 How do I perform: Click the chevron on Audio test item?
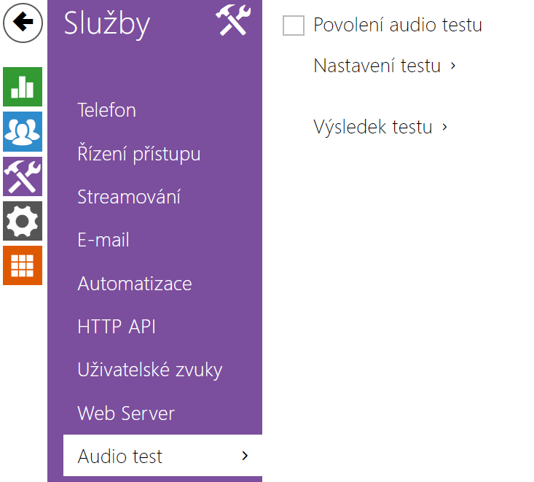coord(245,456)
